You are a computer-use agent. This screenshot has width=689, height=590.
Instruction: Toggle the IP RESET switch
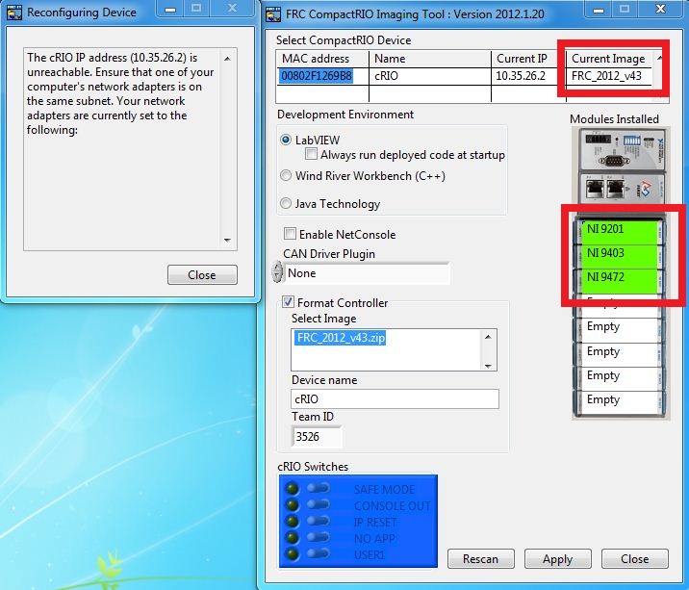[x=319, y=521]
